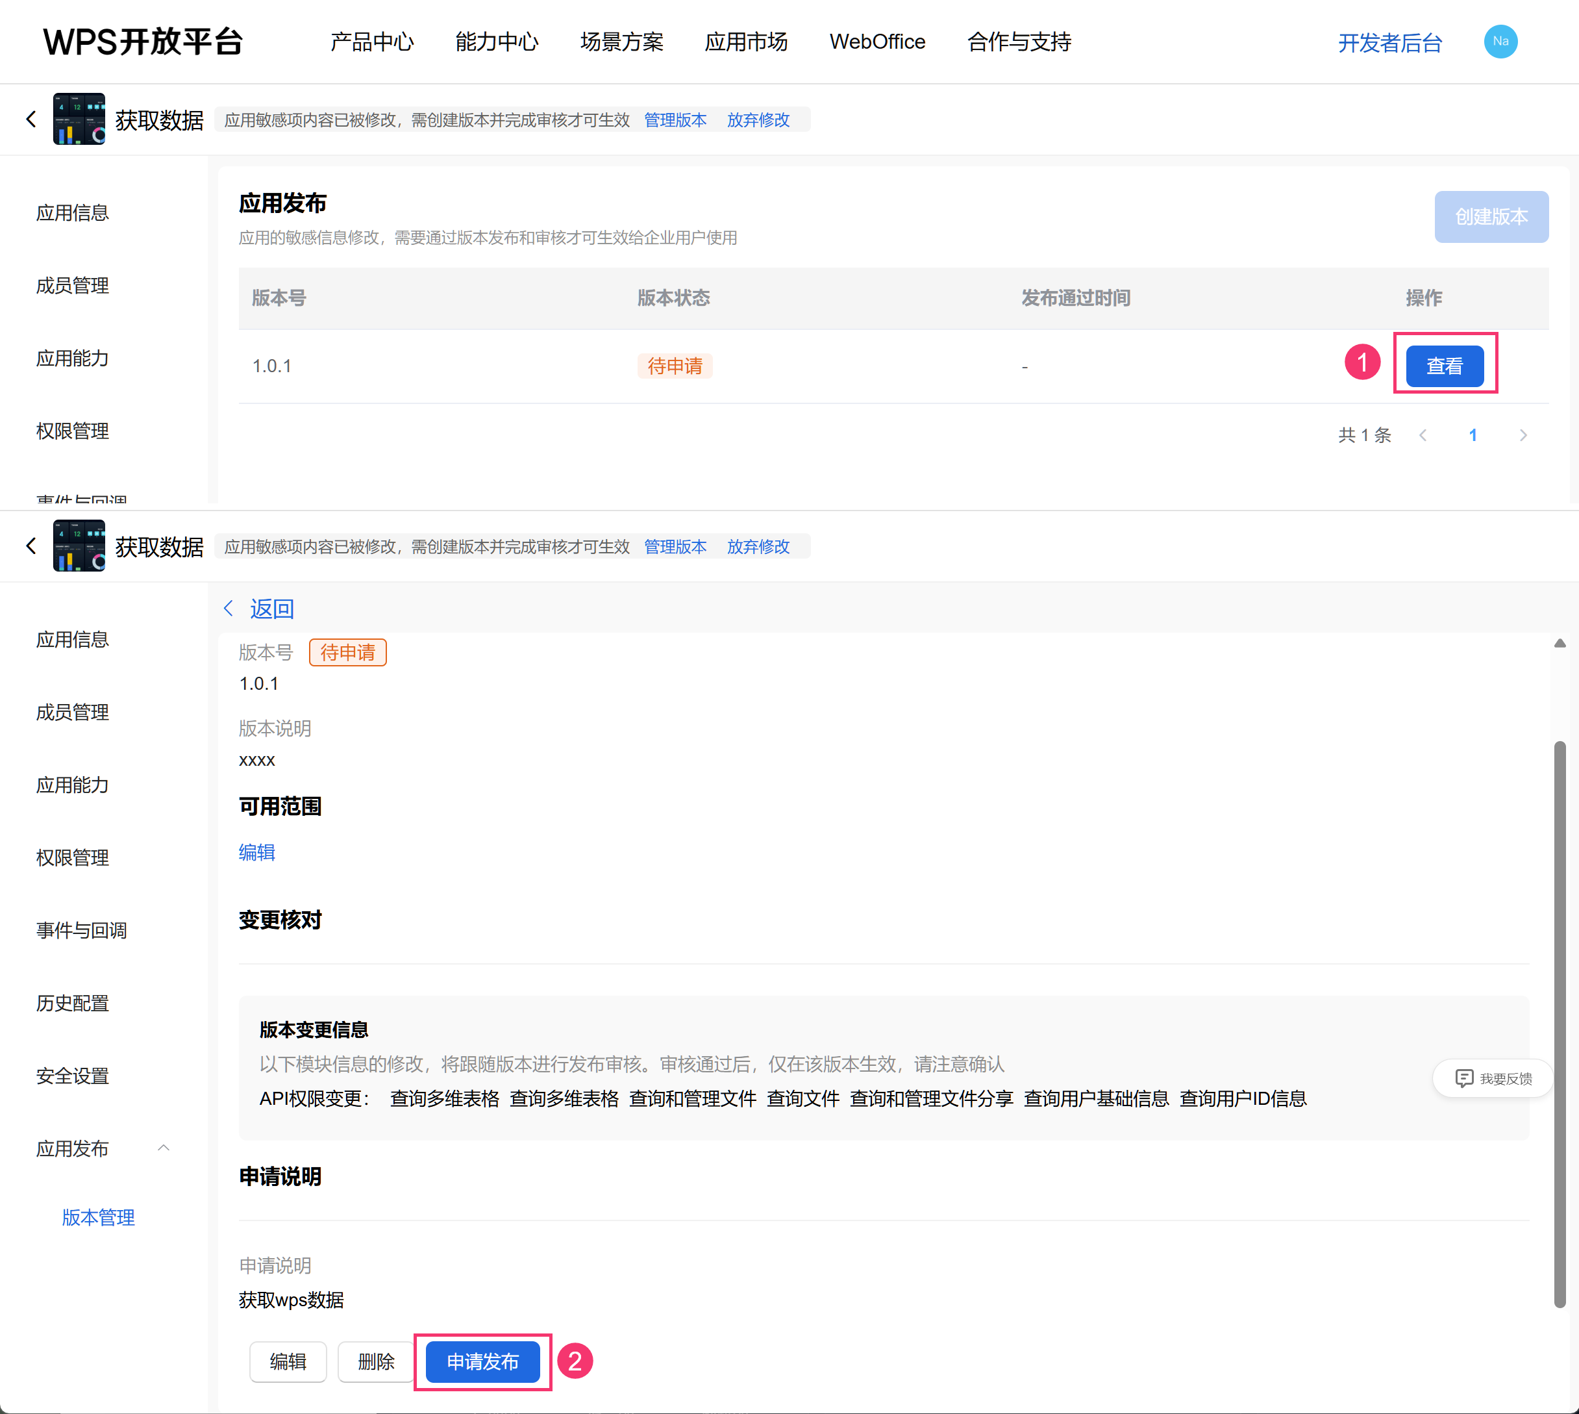
Task: Click back arrow beside lower app thumbnail
Action: click(31, 546)
